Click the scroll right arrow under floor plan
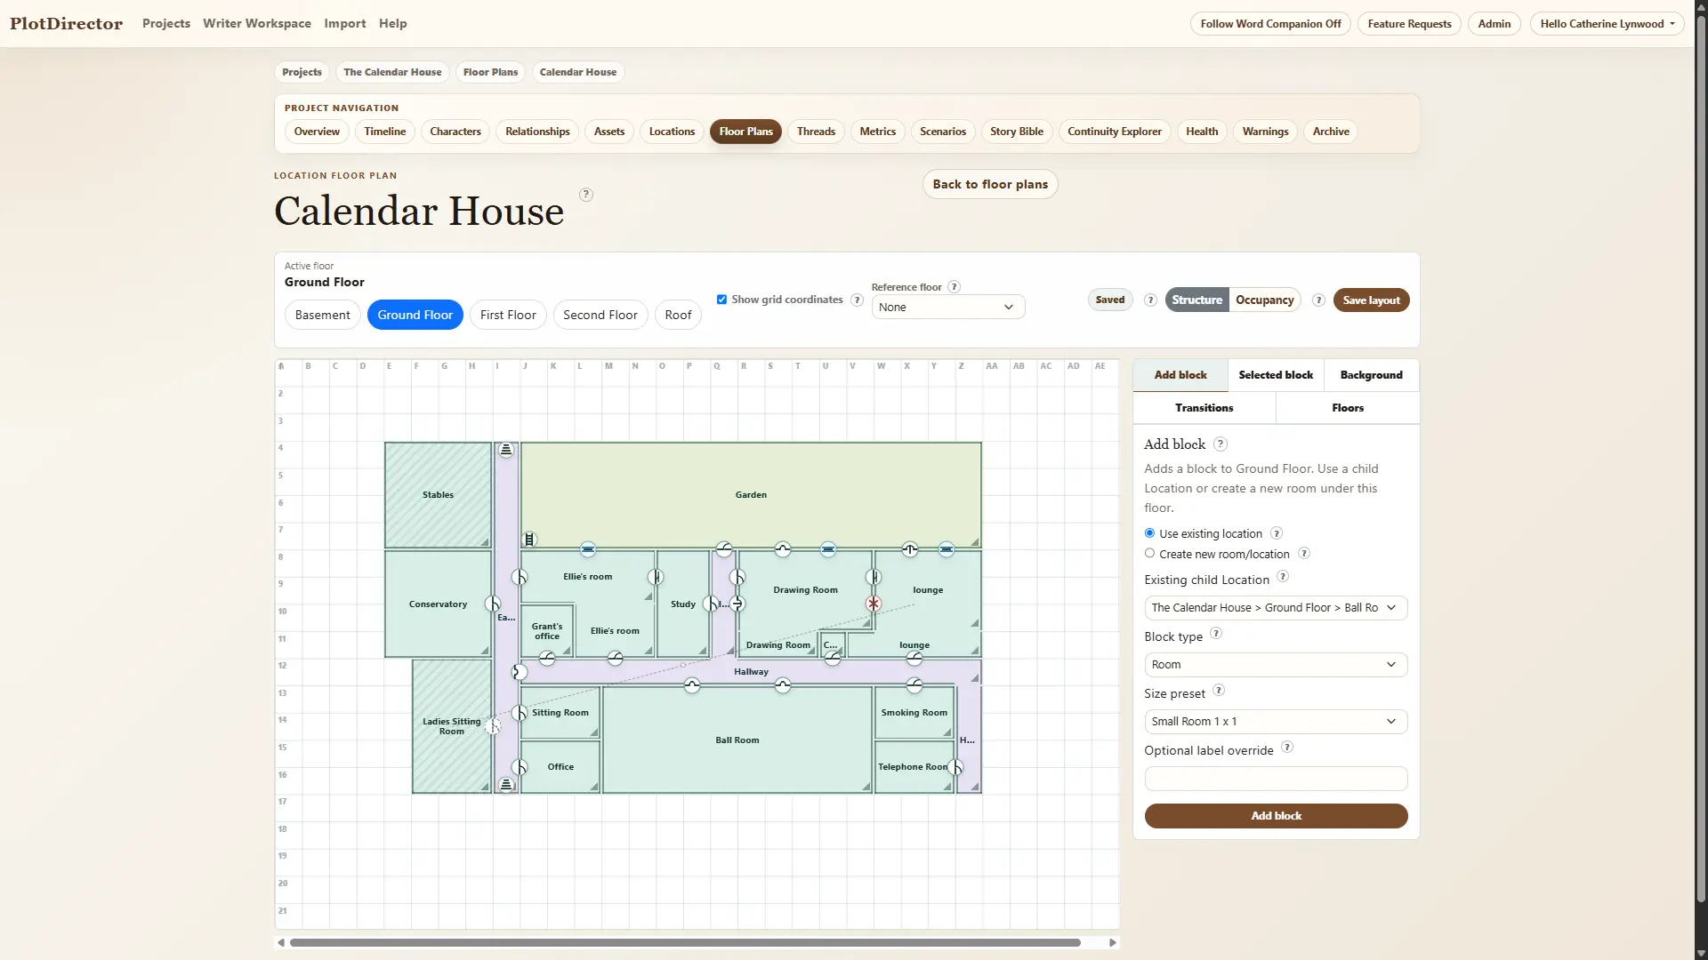The image size is (1708, 960). 1112,942
